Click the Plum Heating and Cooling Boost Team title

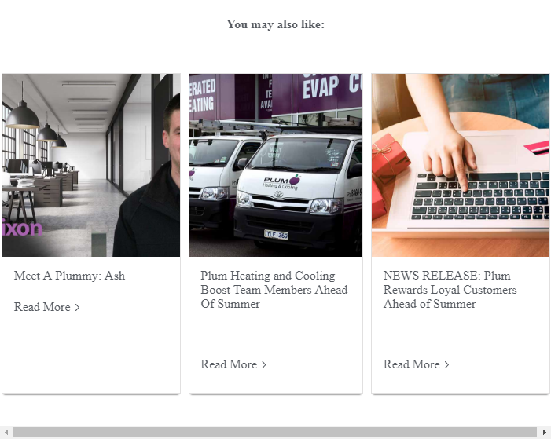coord(274,290)
